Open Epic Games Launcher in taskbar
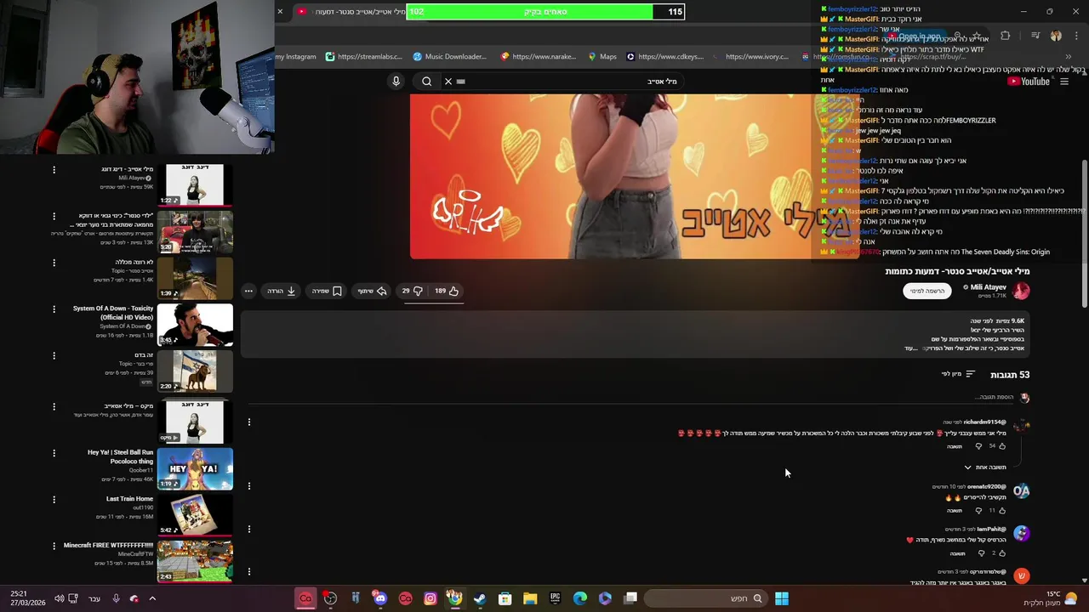The image size is (1089, 612). [x=555, y=598]
